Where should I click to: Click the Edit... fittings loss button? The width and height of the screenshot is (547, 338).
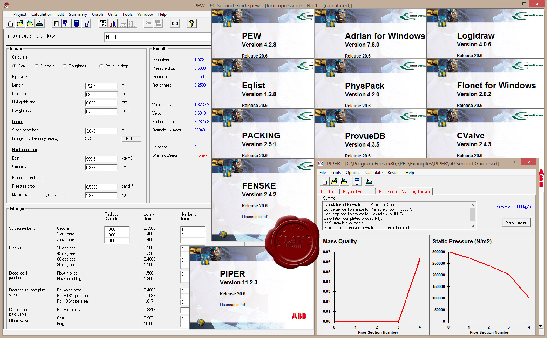point(131,139)
